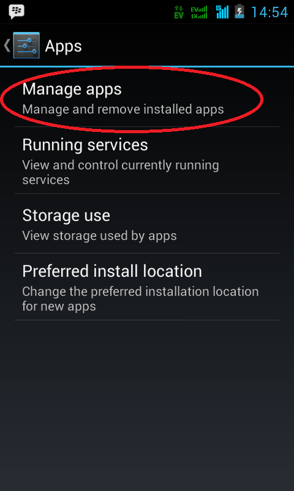The width and height of the screenshot is (294, 491).
Task: Tap 'Manage and remove installed apps' description
Action: pyautogui.click(x=123, y=110)
